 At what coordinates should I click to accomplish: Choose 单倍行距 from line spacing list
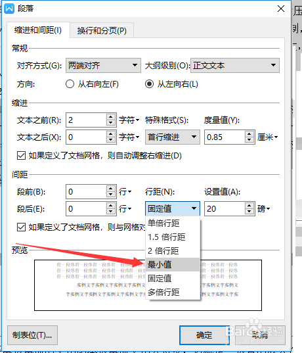(x=173, y=223)
